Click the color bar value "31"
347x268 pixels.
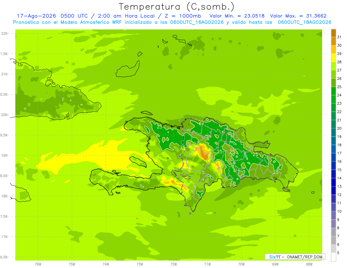(339, 37)
